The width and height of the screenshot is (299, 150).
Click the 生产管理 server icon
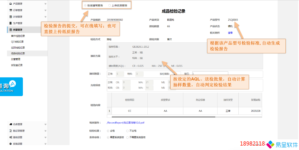[10, 23]
